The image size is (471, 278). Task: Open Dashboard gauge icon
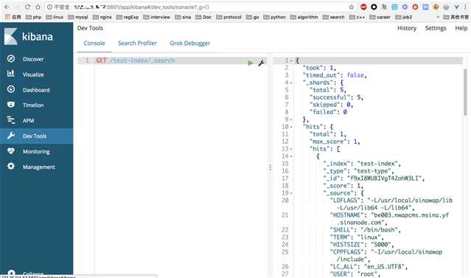11,89
